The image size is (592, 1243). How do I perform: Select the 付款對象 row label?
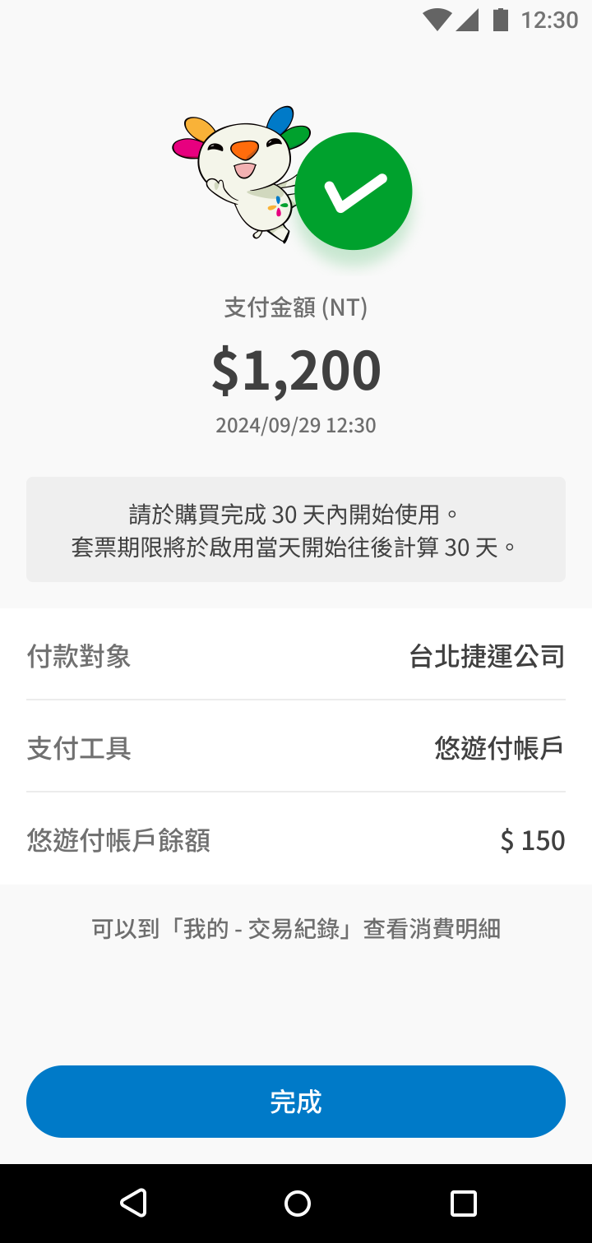79,656
